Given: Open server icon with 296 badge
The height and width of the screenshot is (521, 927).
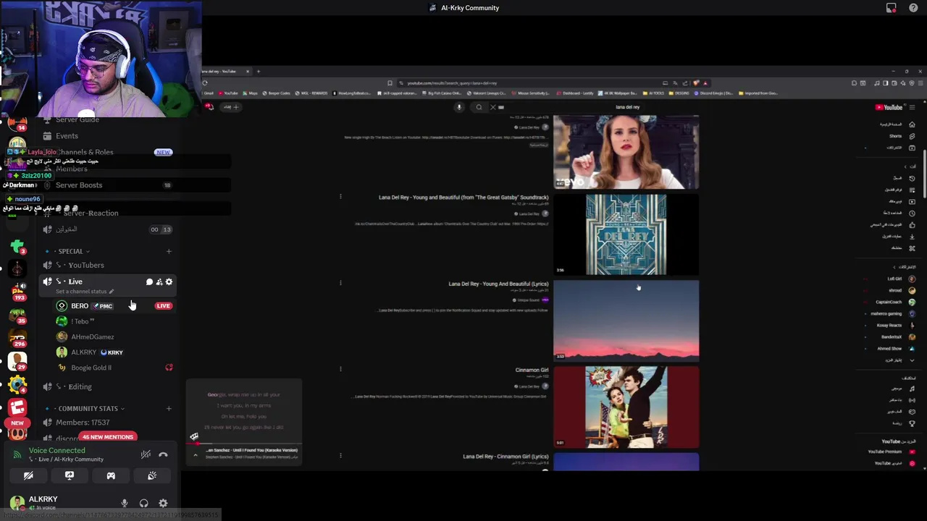Looking at the screenshot, I should click(x=17, y=337).
